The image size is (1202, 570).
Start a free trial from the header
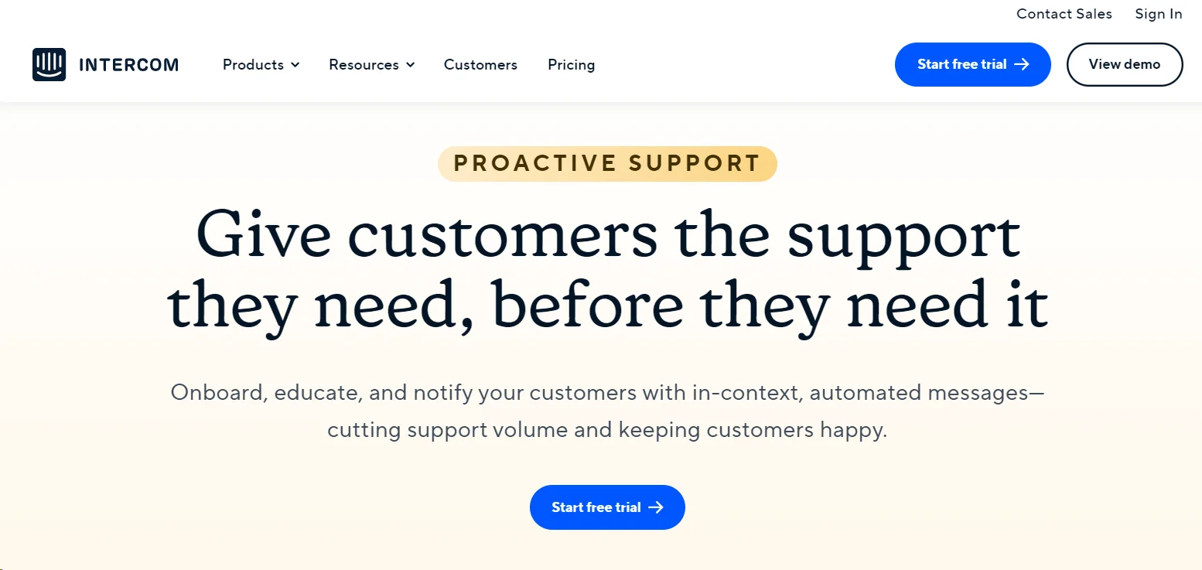pos(972,64)
